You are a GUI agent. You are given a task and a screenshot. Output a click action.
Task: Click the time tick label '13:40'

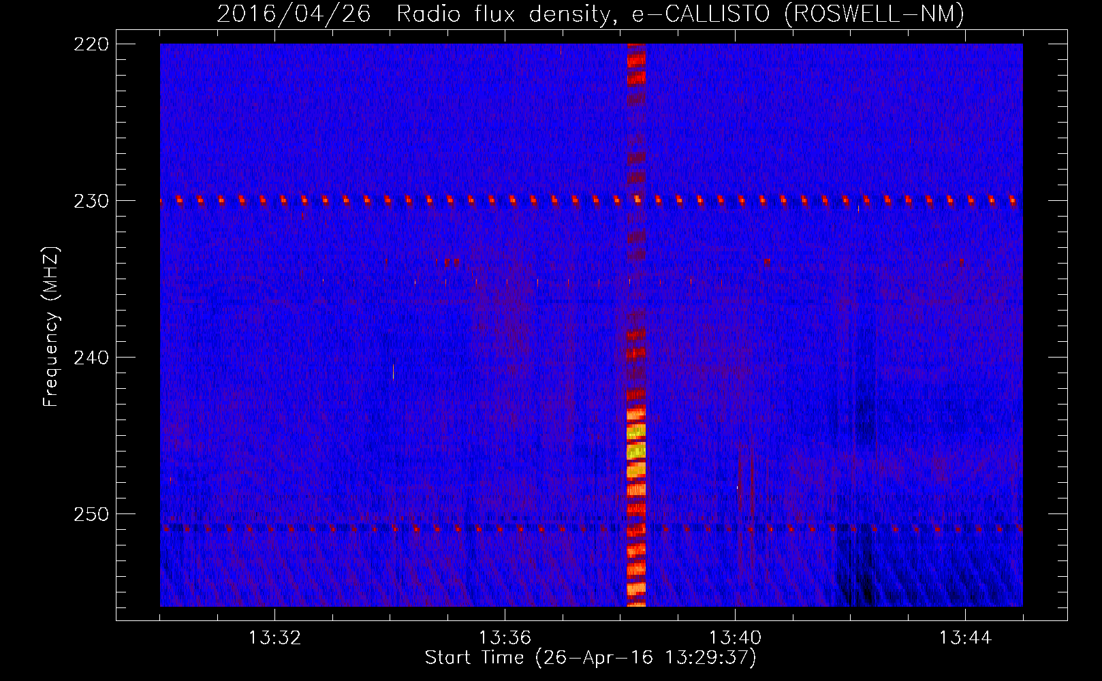pos(735,638)
